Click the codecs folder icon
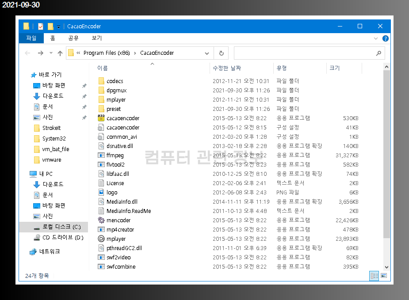The height and width of the screenshot is (300, 409). click(101, 81)
